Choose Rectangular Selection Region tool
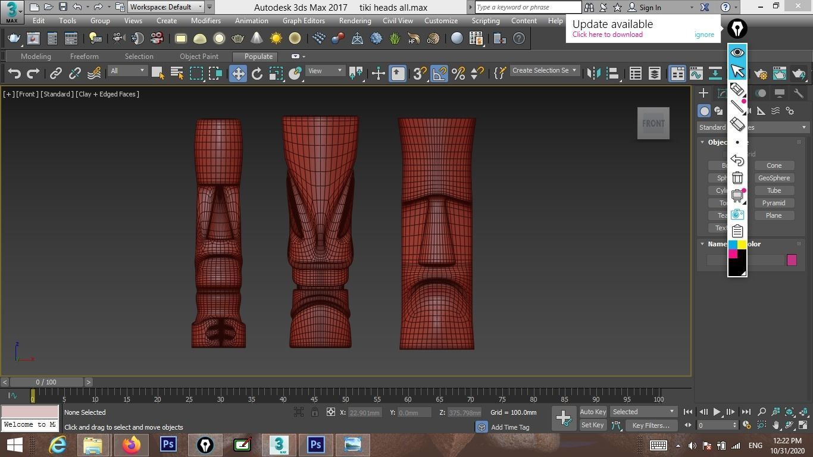Viewport: 813px width, 457px height. pyautogui.click(x=196, y=73)
